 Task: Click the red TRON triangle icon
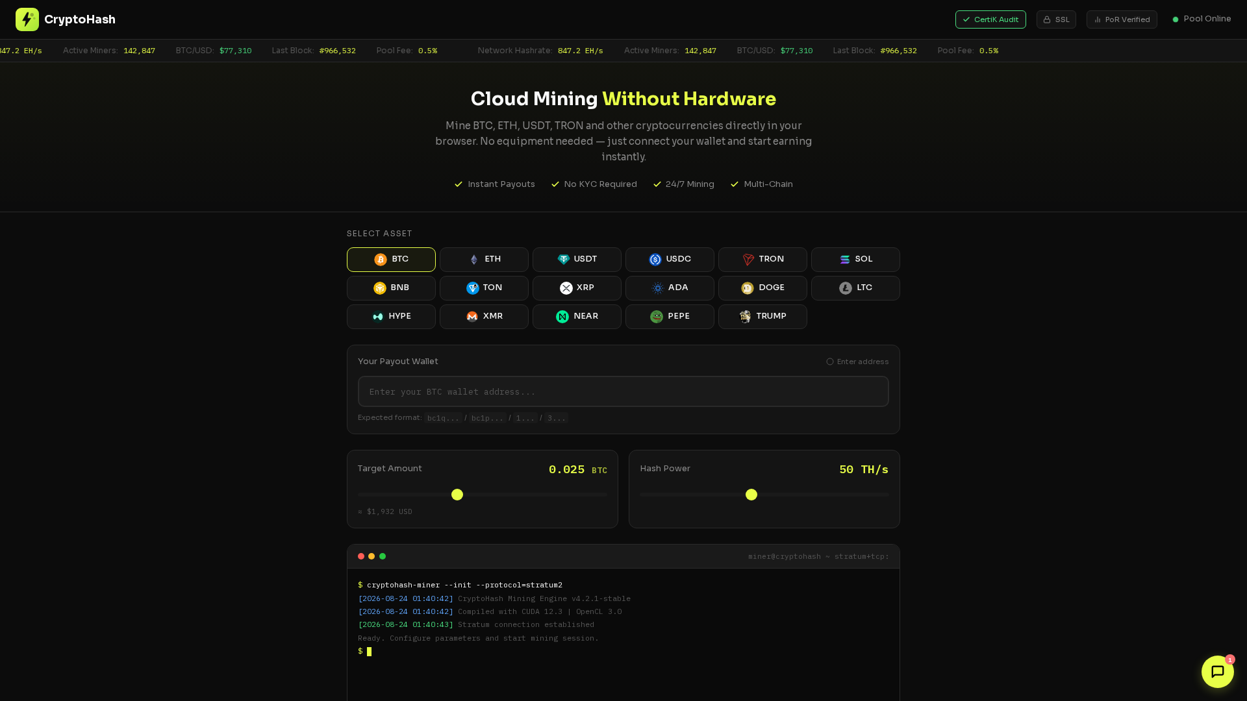tap(748, 260)
